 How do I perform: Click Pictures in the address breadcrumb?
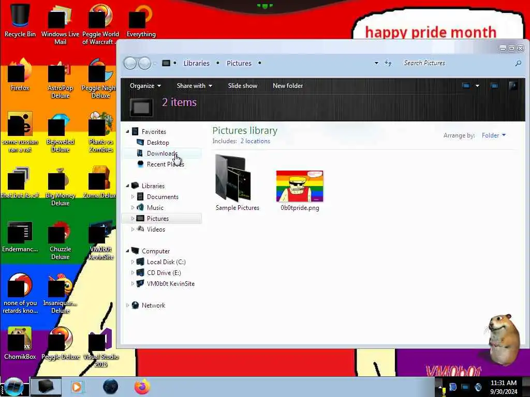point(239,63)
